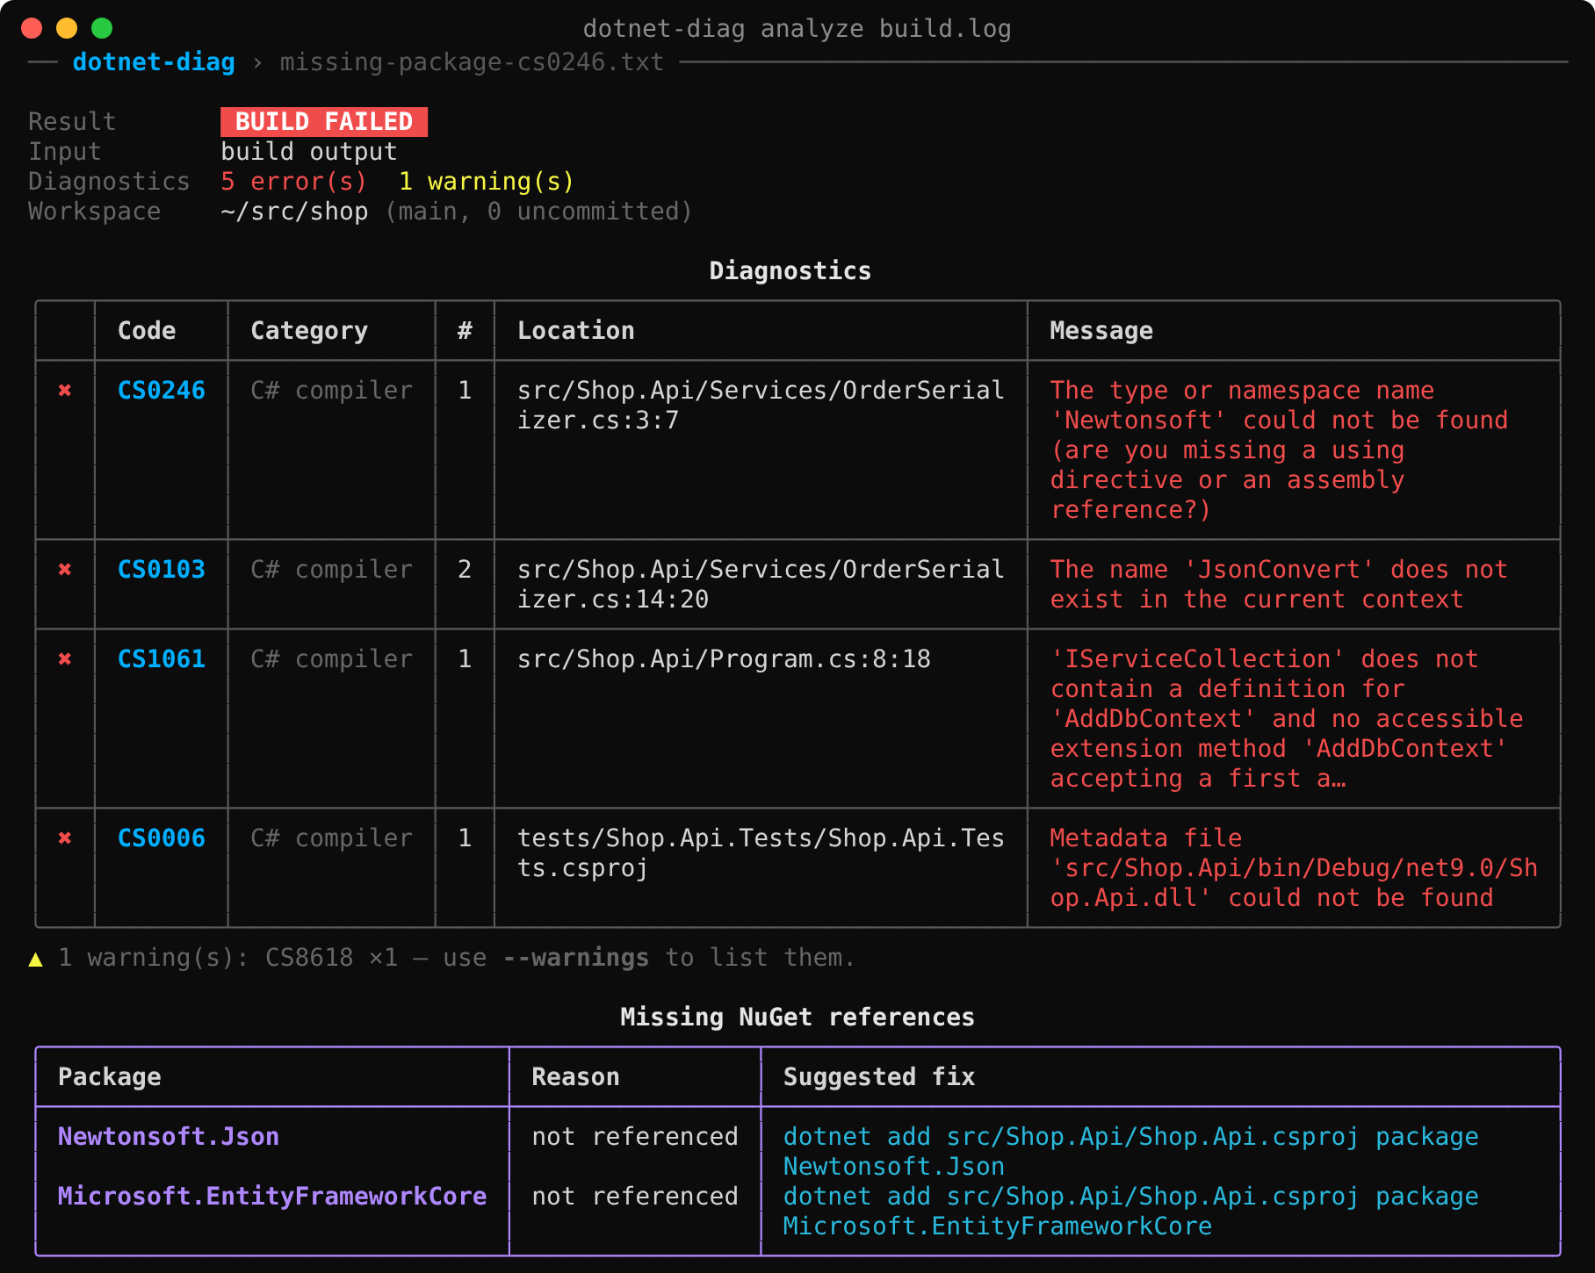
Task: Click the Message column header
Action: tap(1101, 331)
